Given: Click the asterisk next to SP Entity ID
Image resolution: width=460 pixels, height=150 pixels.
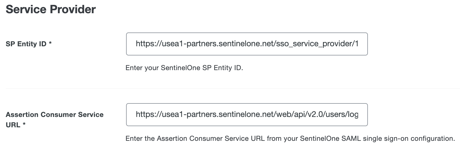Looking at the screenshot, I should (x=50, y=44).
